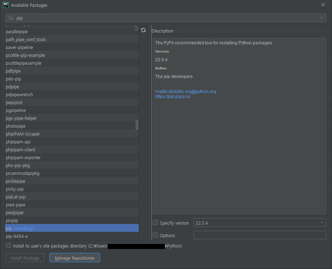Click the reload package list icon
The image size is (332, 269).
click(143, 30)
